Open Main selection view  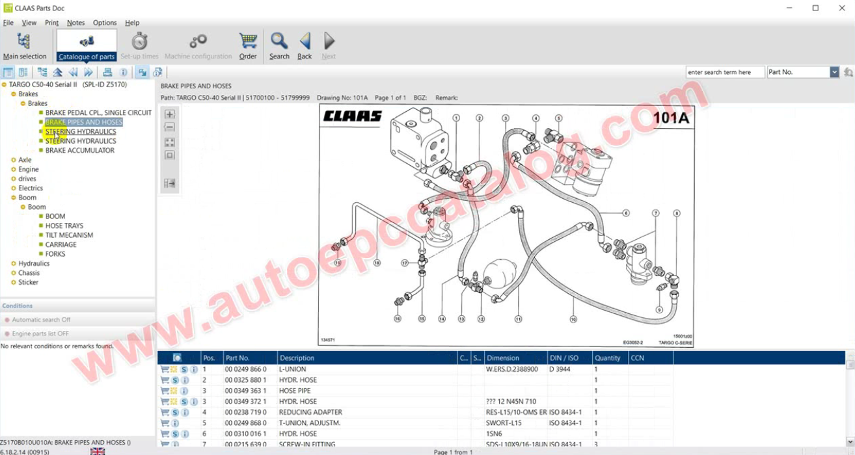click(24, 45)
